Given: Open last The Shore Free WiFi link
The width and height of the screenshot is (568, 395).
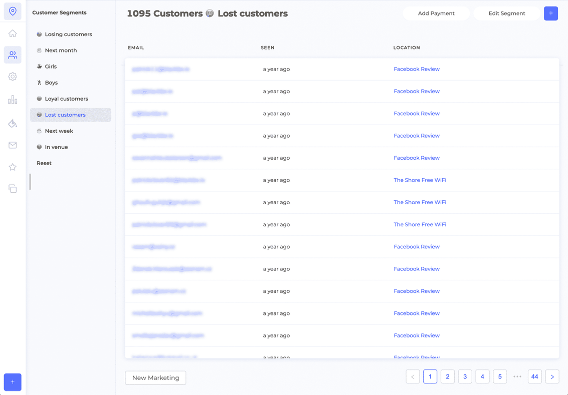Looking at the screenshot, I should 420,225.
